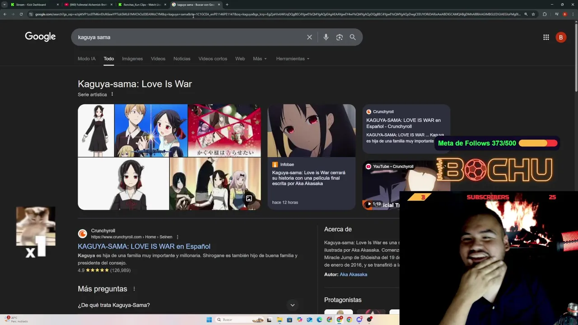Switch to the Videos cortos tab
Image resolution: width=578 pixels, height=325 pixels.
[213, 59]
